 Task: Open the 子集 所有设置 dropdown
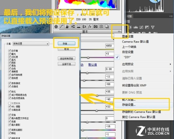point(31,44)
